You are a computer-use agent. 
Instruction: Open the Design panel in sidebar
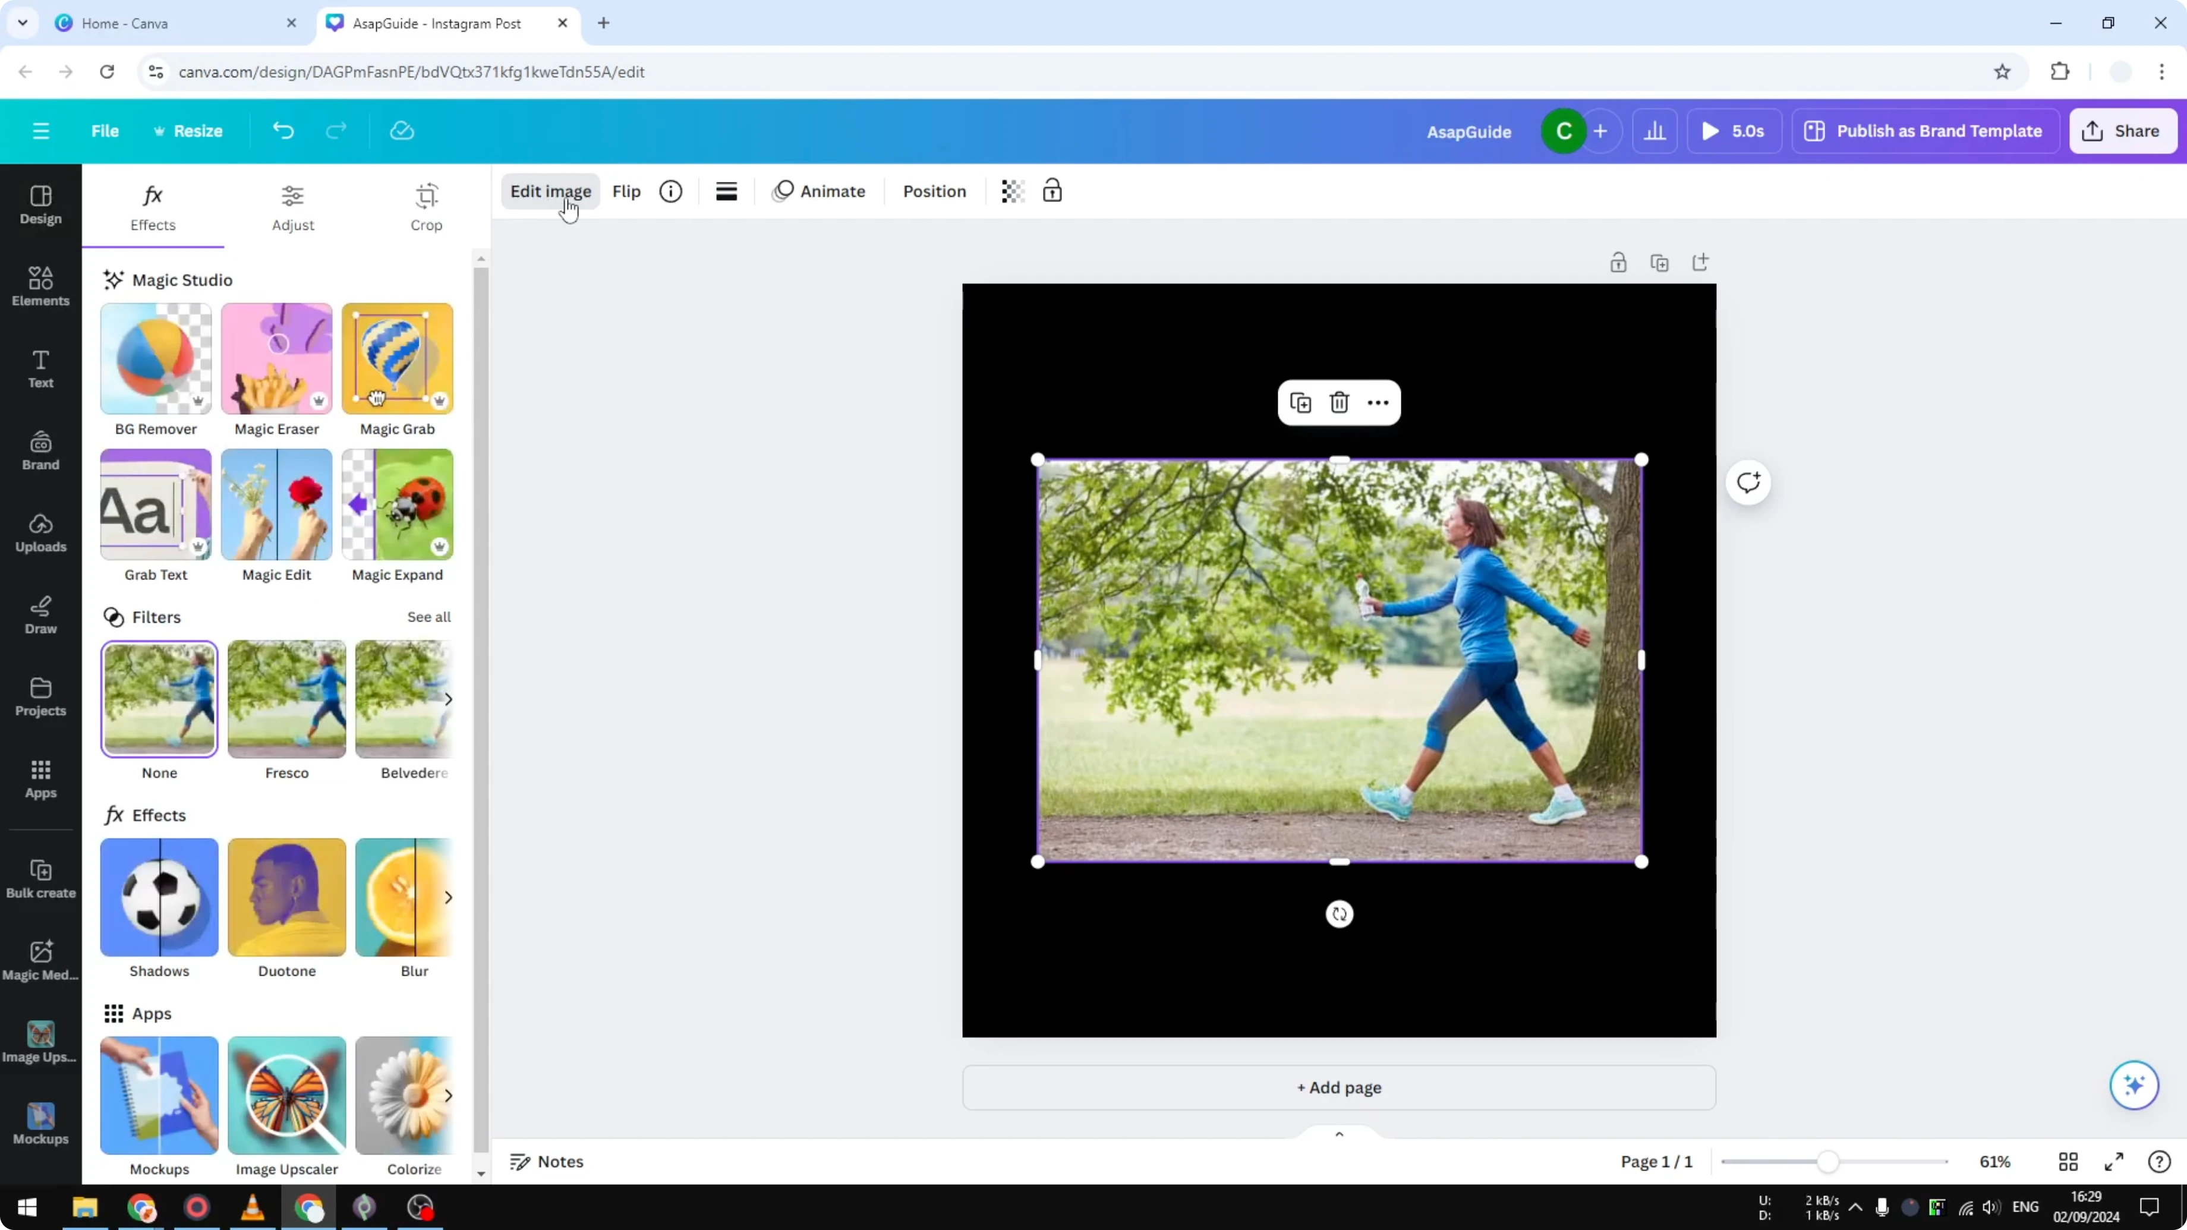point(41,204)
